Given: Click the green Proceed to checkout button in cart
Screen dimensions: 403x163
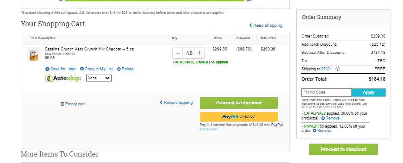Looking at the screenshot, I should pos(239,103).
